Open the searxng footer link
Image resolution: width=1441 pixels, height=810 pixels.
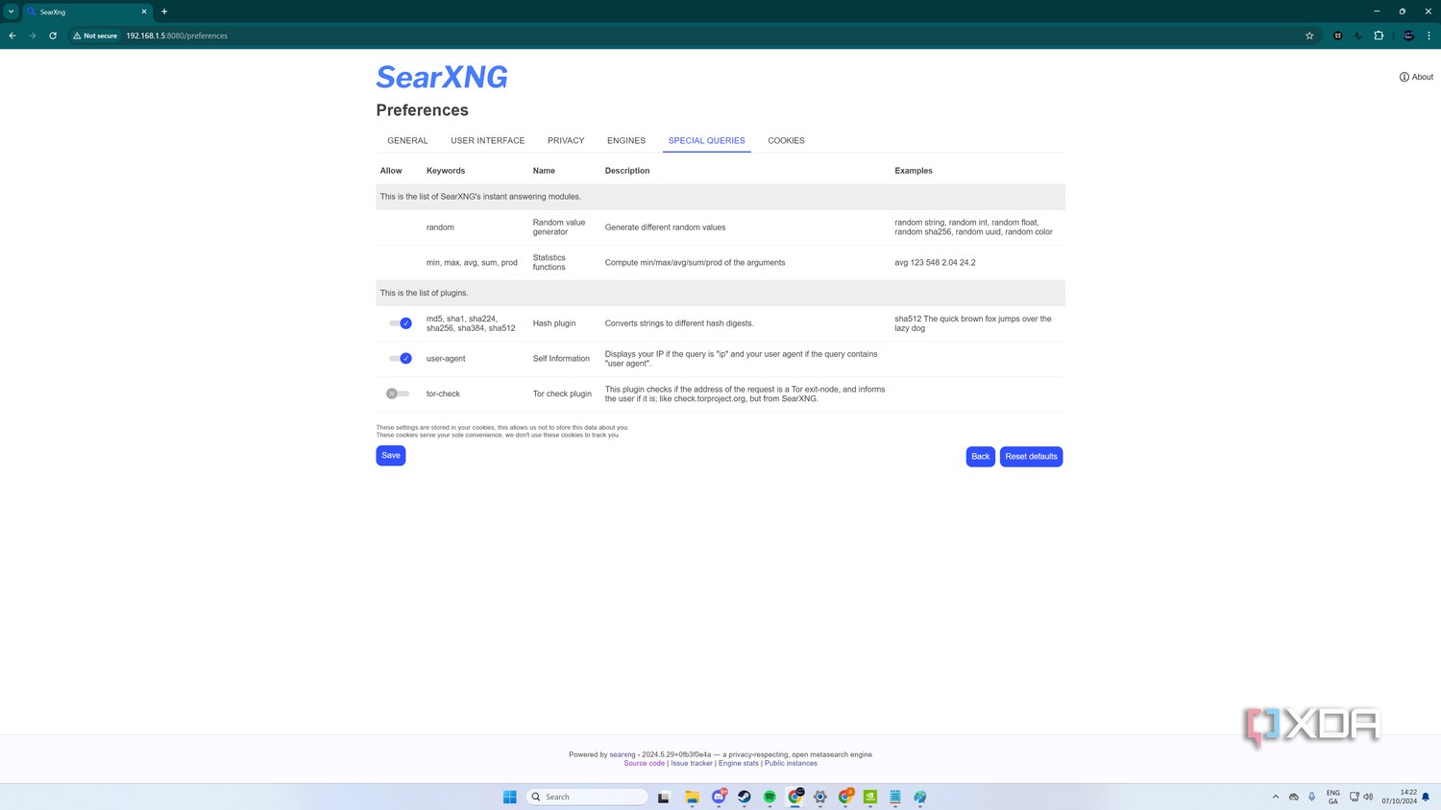(x=623, y=754)
